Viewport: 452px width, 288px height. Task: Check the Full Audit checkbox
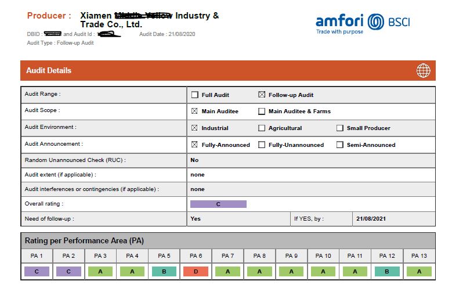[x=194, y=95]
